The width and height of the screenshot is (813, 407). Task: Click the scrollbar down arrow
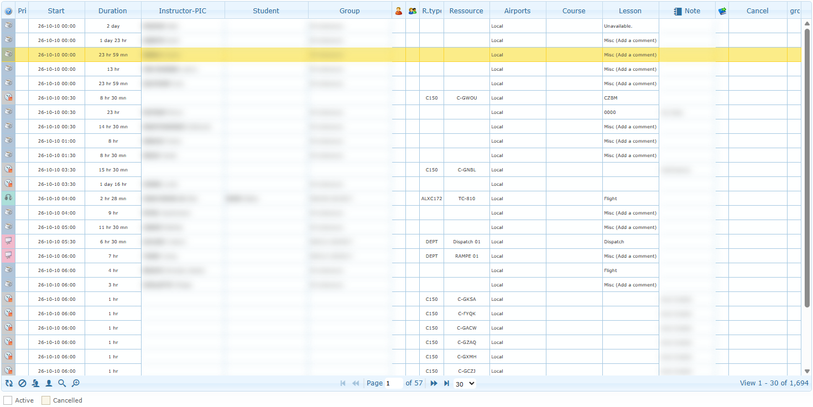(807, 371)
